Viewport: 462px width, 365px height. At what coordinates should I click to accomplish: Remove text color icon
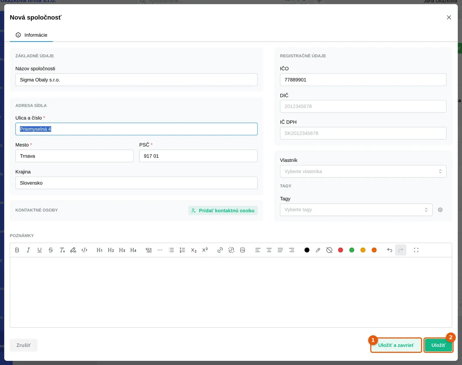(x=329, y=250)
